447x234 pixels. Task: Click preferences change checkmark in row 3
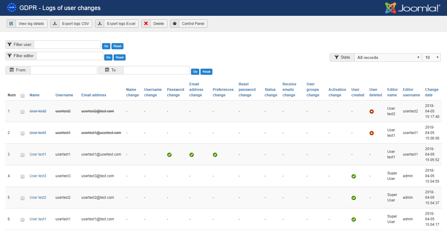coord(215,155)
